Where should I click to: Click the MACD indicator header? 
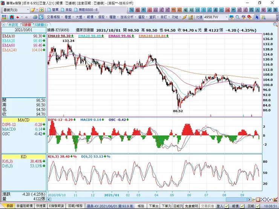pyautogui.click(x=24, y=120)
